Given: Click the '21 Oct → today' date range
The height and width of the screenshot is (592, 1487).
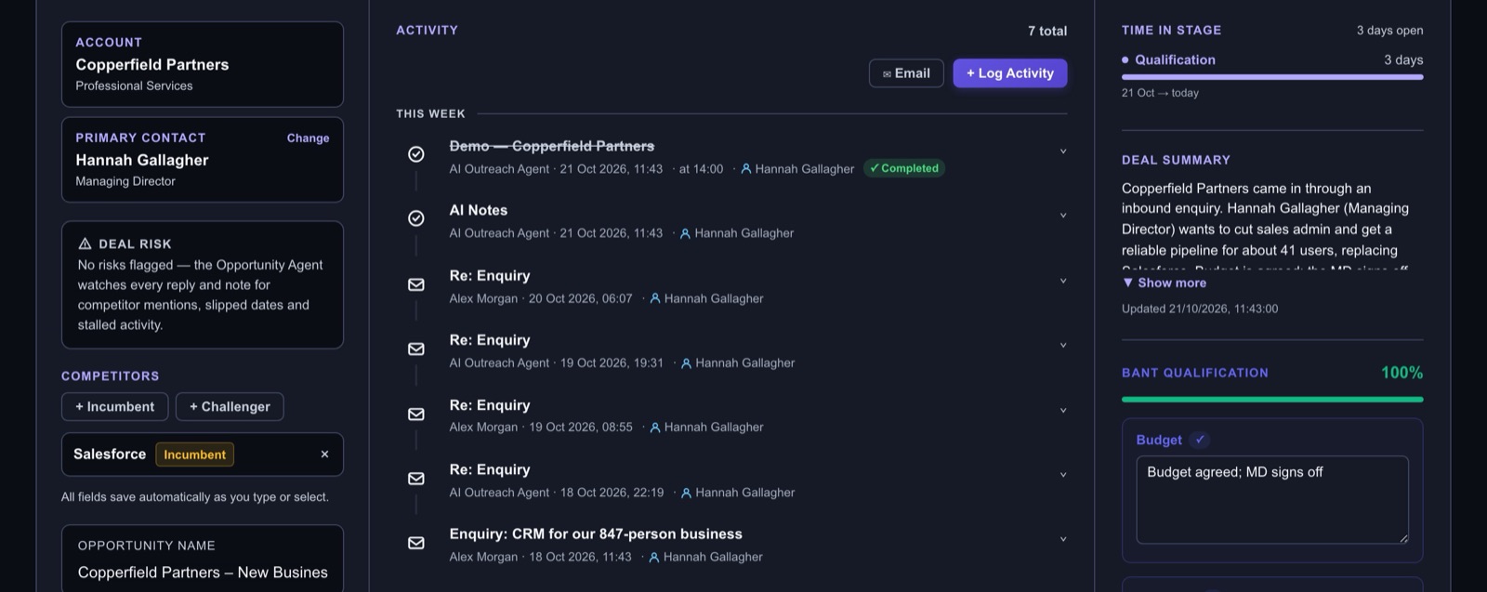Looking at the screenshot, I should pyautogui.click(x=1160, y=93).
